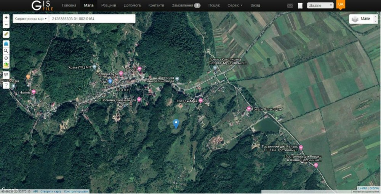Open the Ukraine country dropdown

[320, 5]
